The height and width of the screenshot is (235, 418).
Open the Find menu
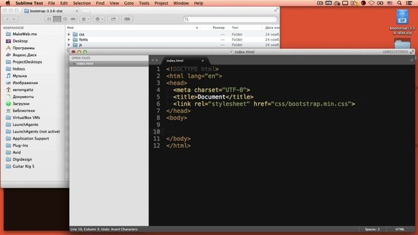pyautogui.click(x=100, y=3)
